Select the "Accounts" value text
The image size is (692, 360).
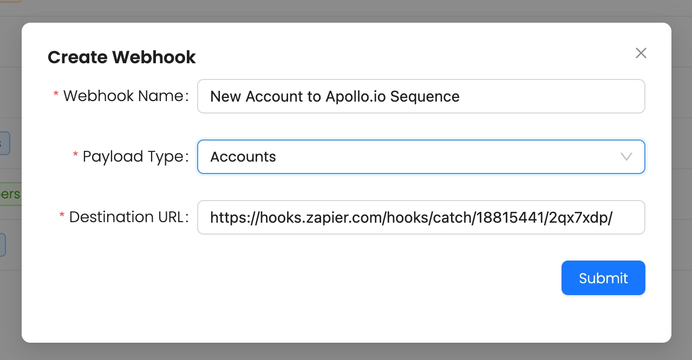point(243,157)
